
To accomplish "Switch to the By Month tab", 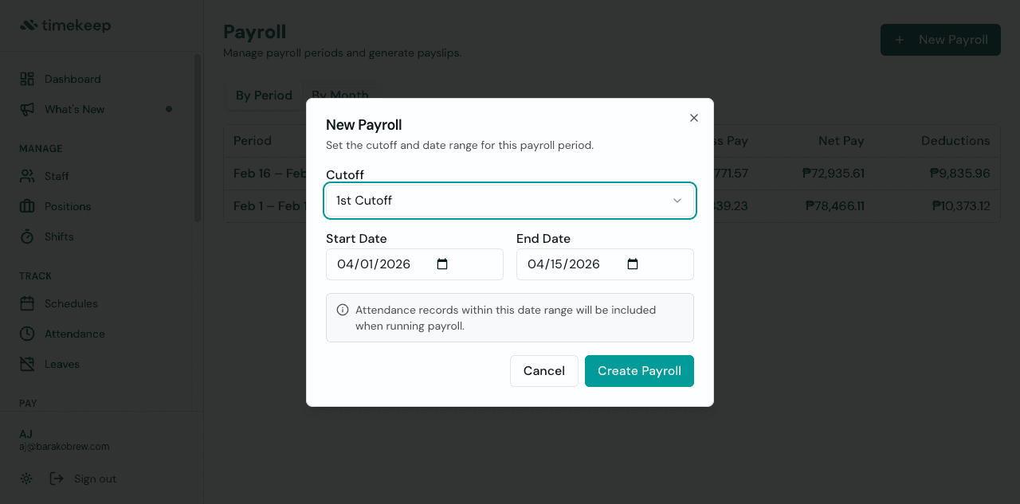I will click(340, 96).
